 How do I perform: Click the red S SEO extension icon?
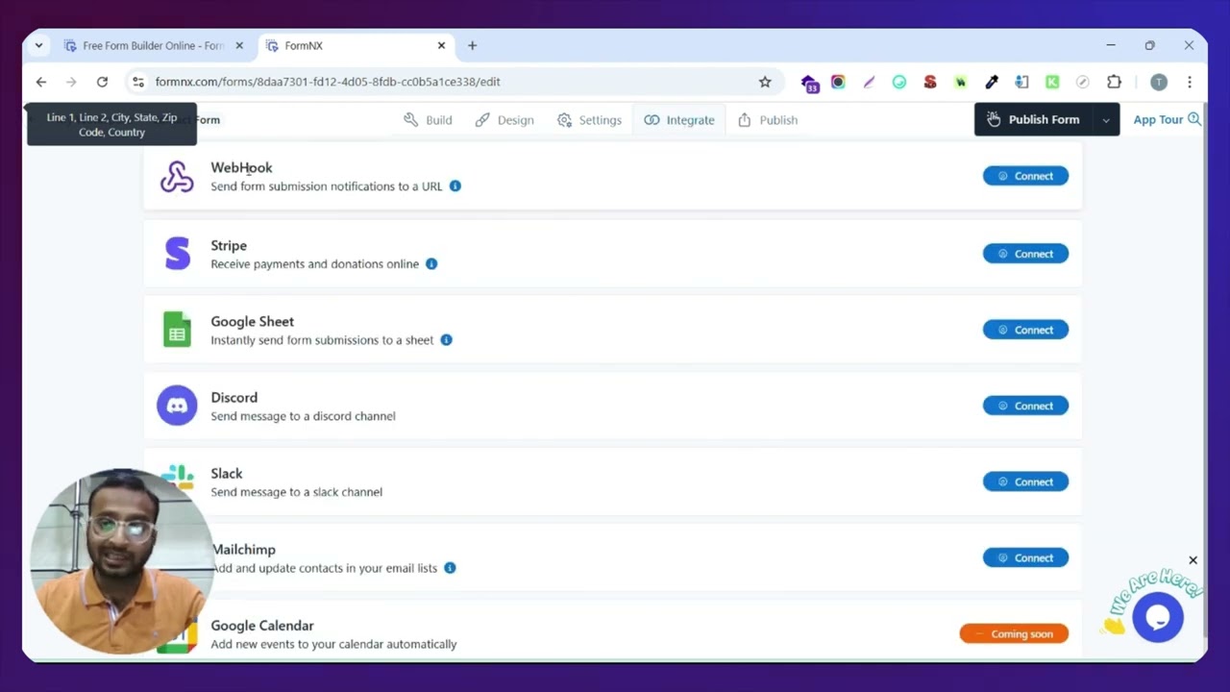pyautogui.click(x=929, y=83)
